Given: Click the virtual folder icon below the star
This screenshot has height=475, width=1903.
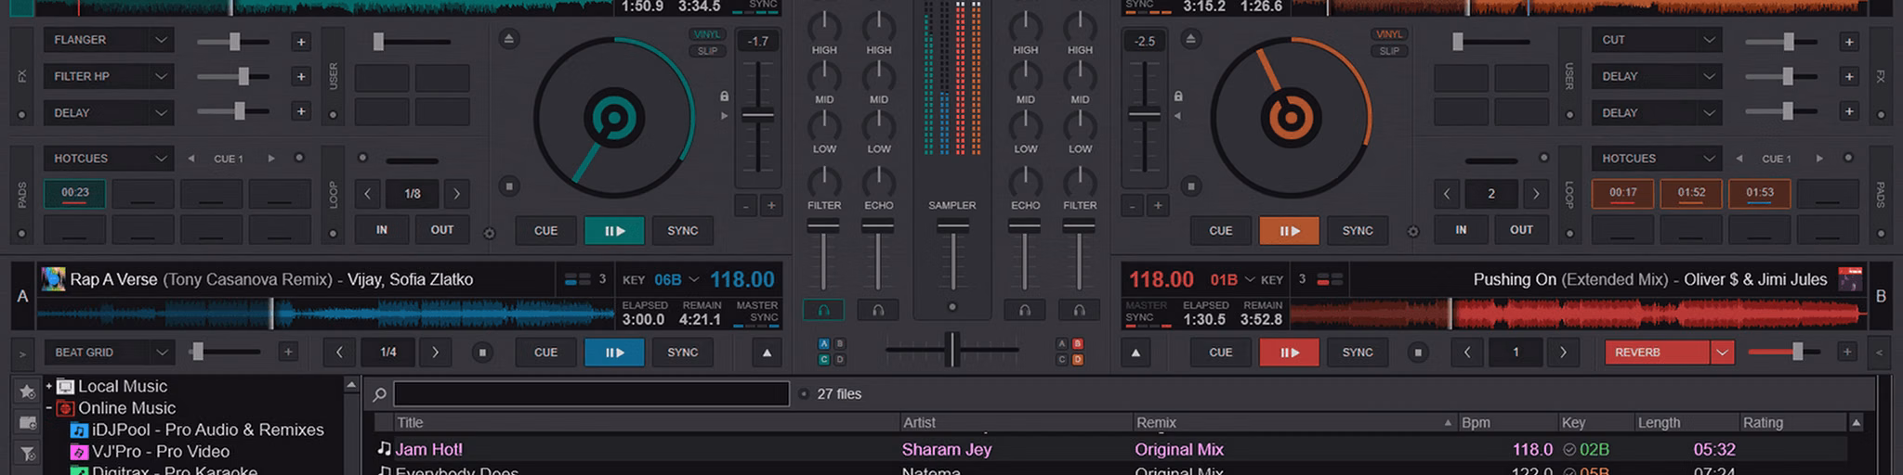Looking at the screenshot, I should (27, 423).
